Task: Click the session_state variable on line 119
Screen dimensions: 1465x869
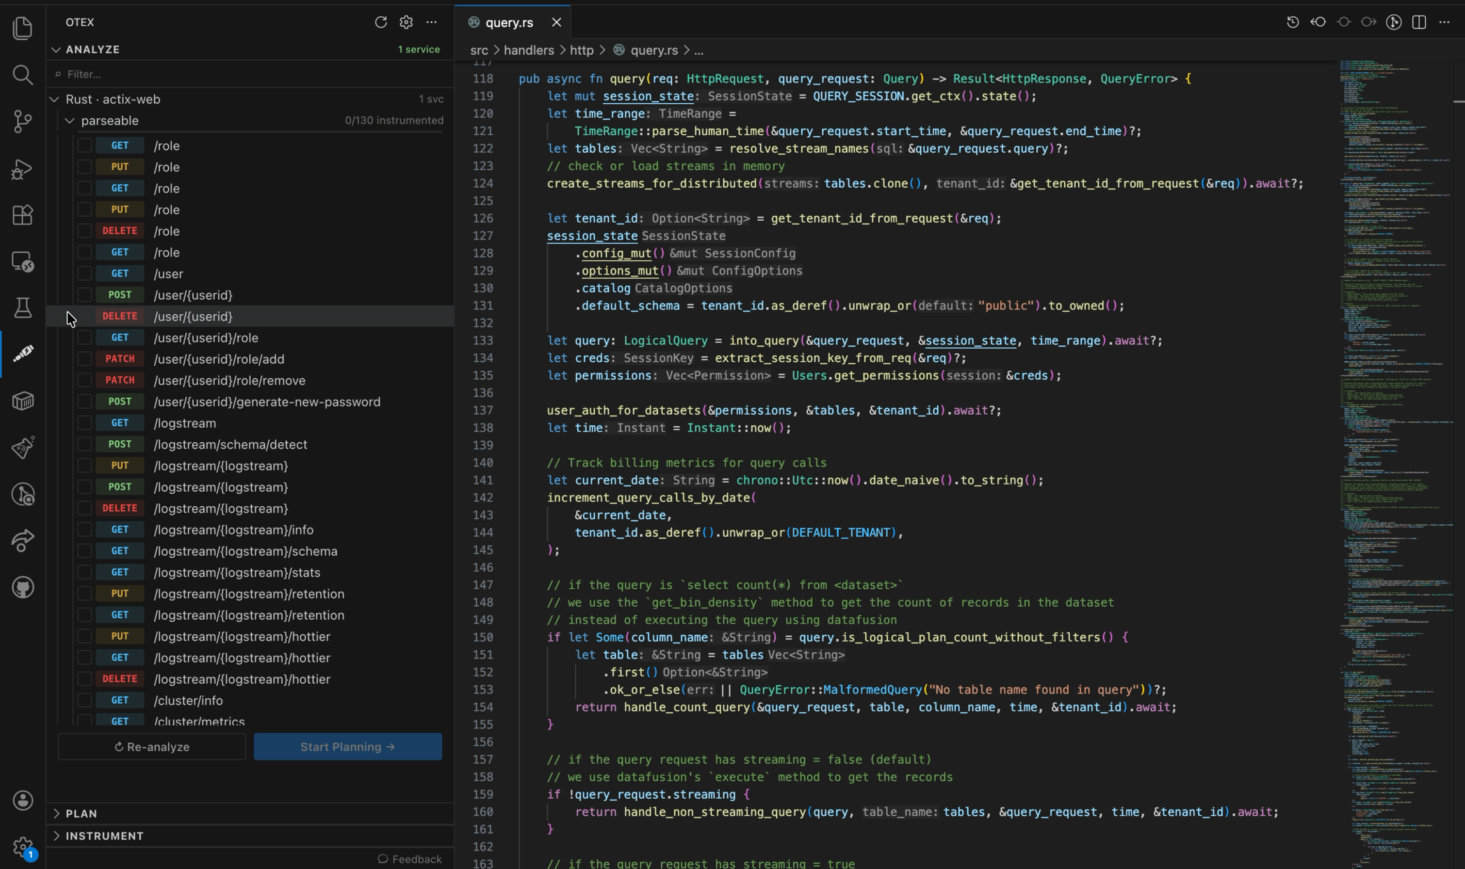Action: [x=648, y=96]
